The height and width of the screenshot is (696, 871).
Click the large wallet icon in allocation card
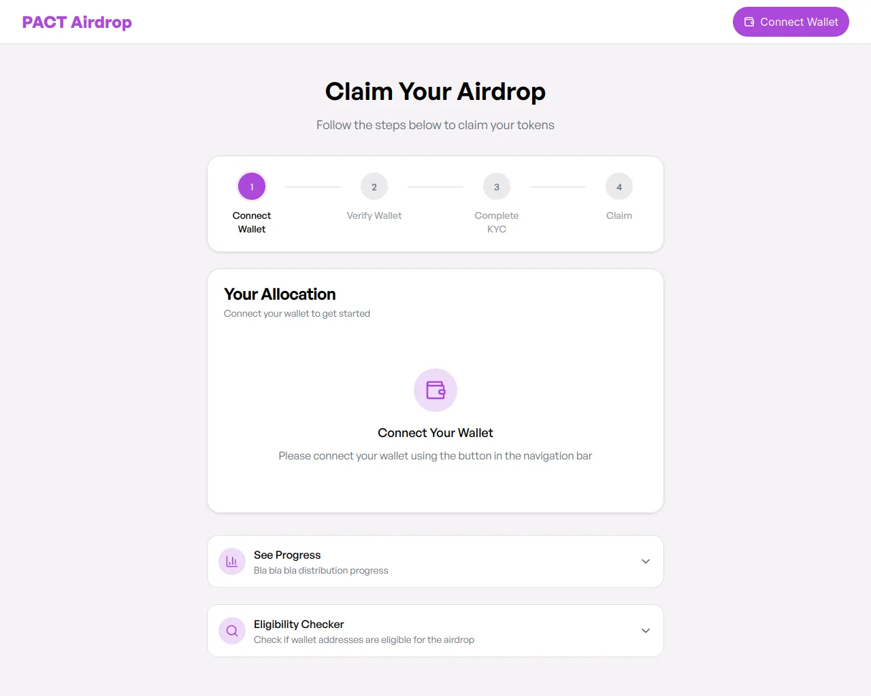coord(435,390)
